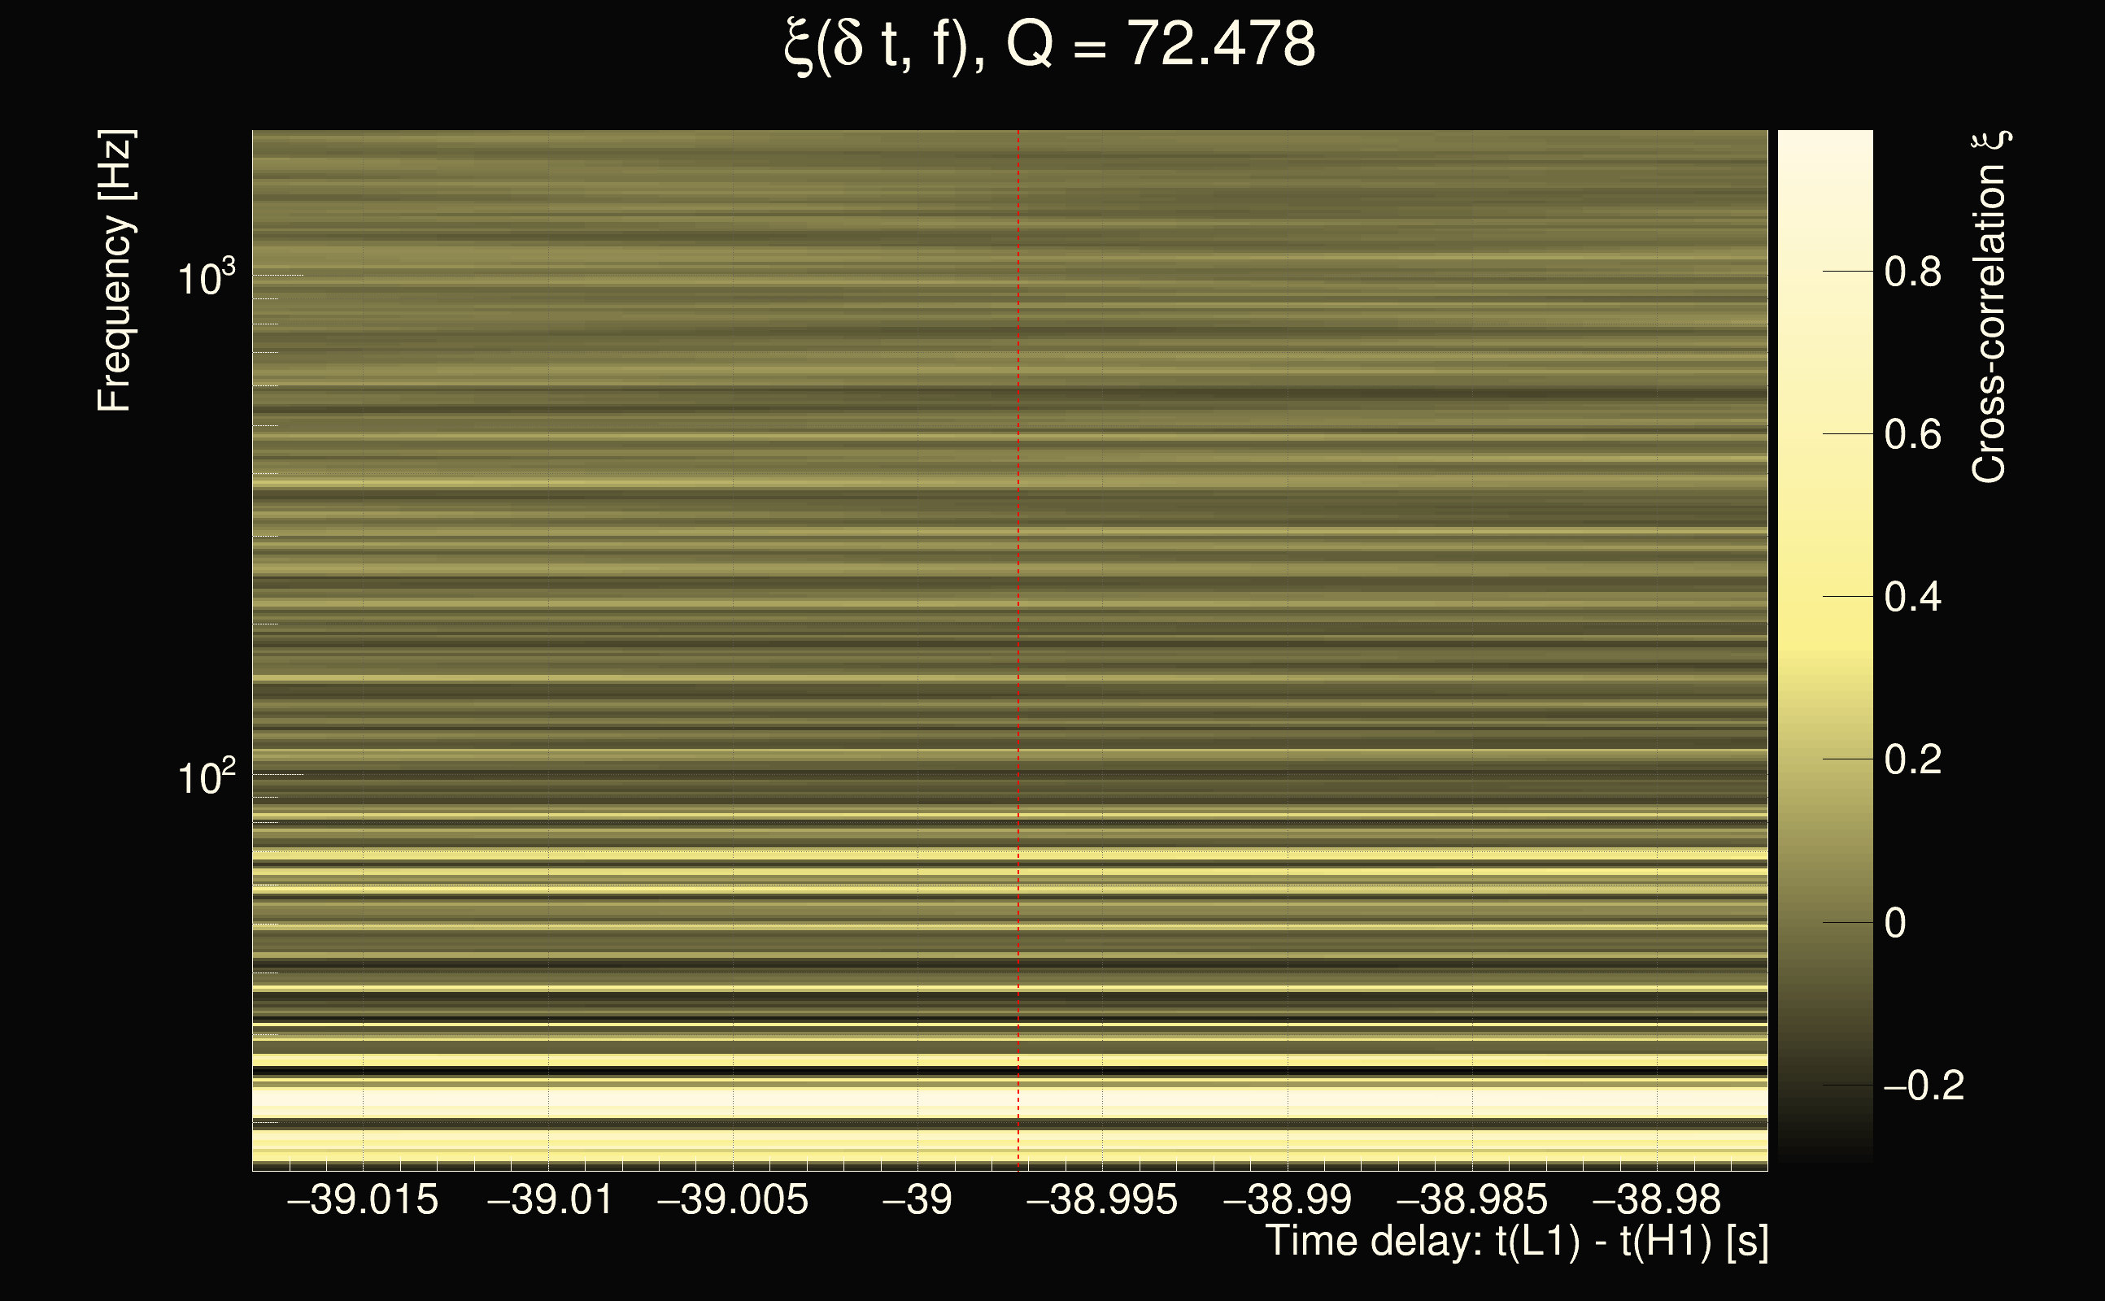This screenshot has height=1301, width=2105.
Task: Click the -39.015 time delay tick label
Action: pyautogui.click(x=362, y=1199)
